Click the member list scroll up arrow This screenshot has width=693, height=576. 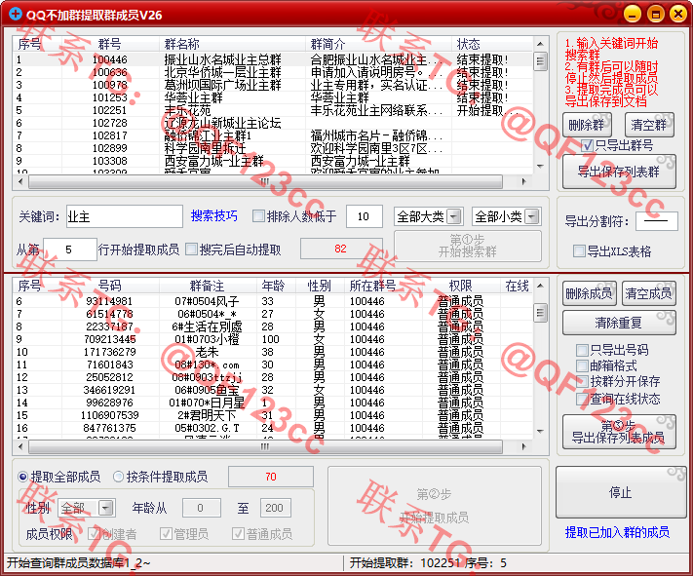tap(540, 286)
